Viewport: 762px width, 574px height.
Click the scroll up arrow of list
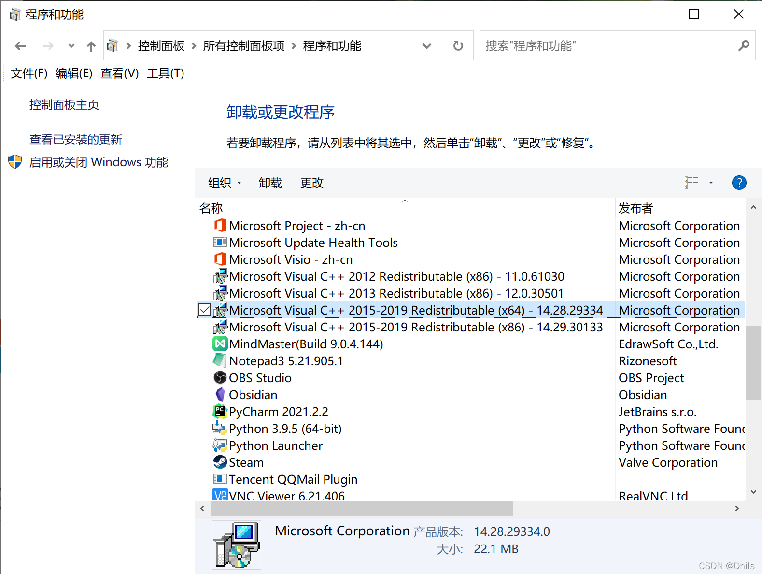click(x=753, y=207)
